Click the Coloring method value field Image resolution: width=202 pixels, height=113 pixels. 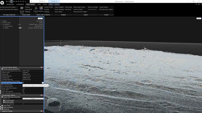click(x=33, y=73)
